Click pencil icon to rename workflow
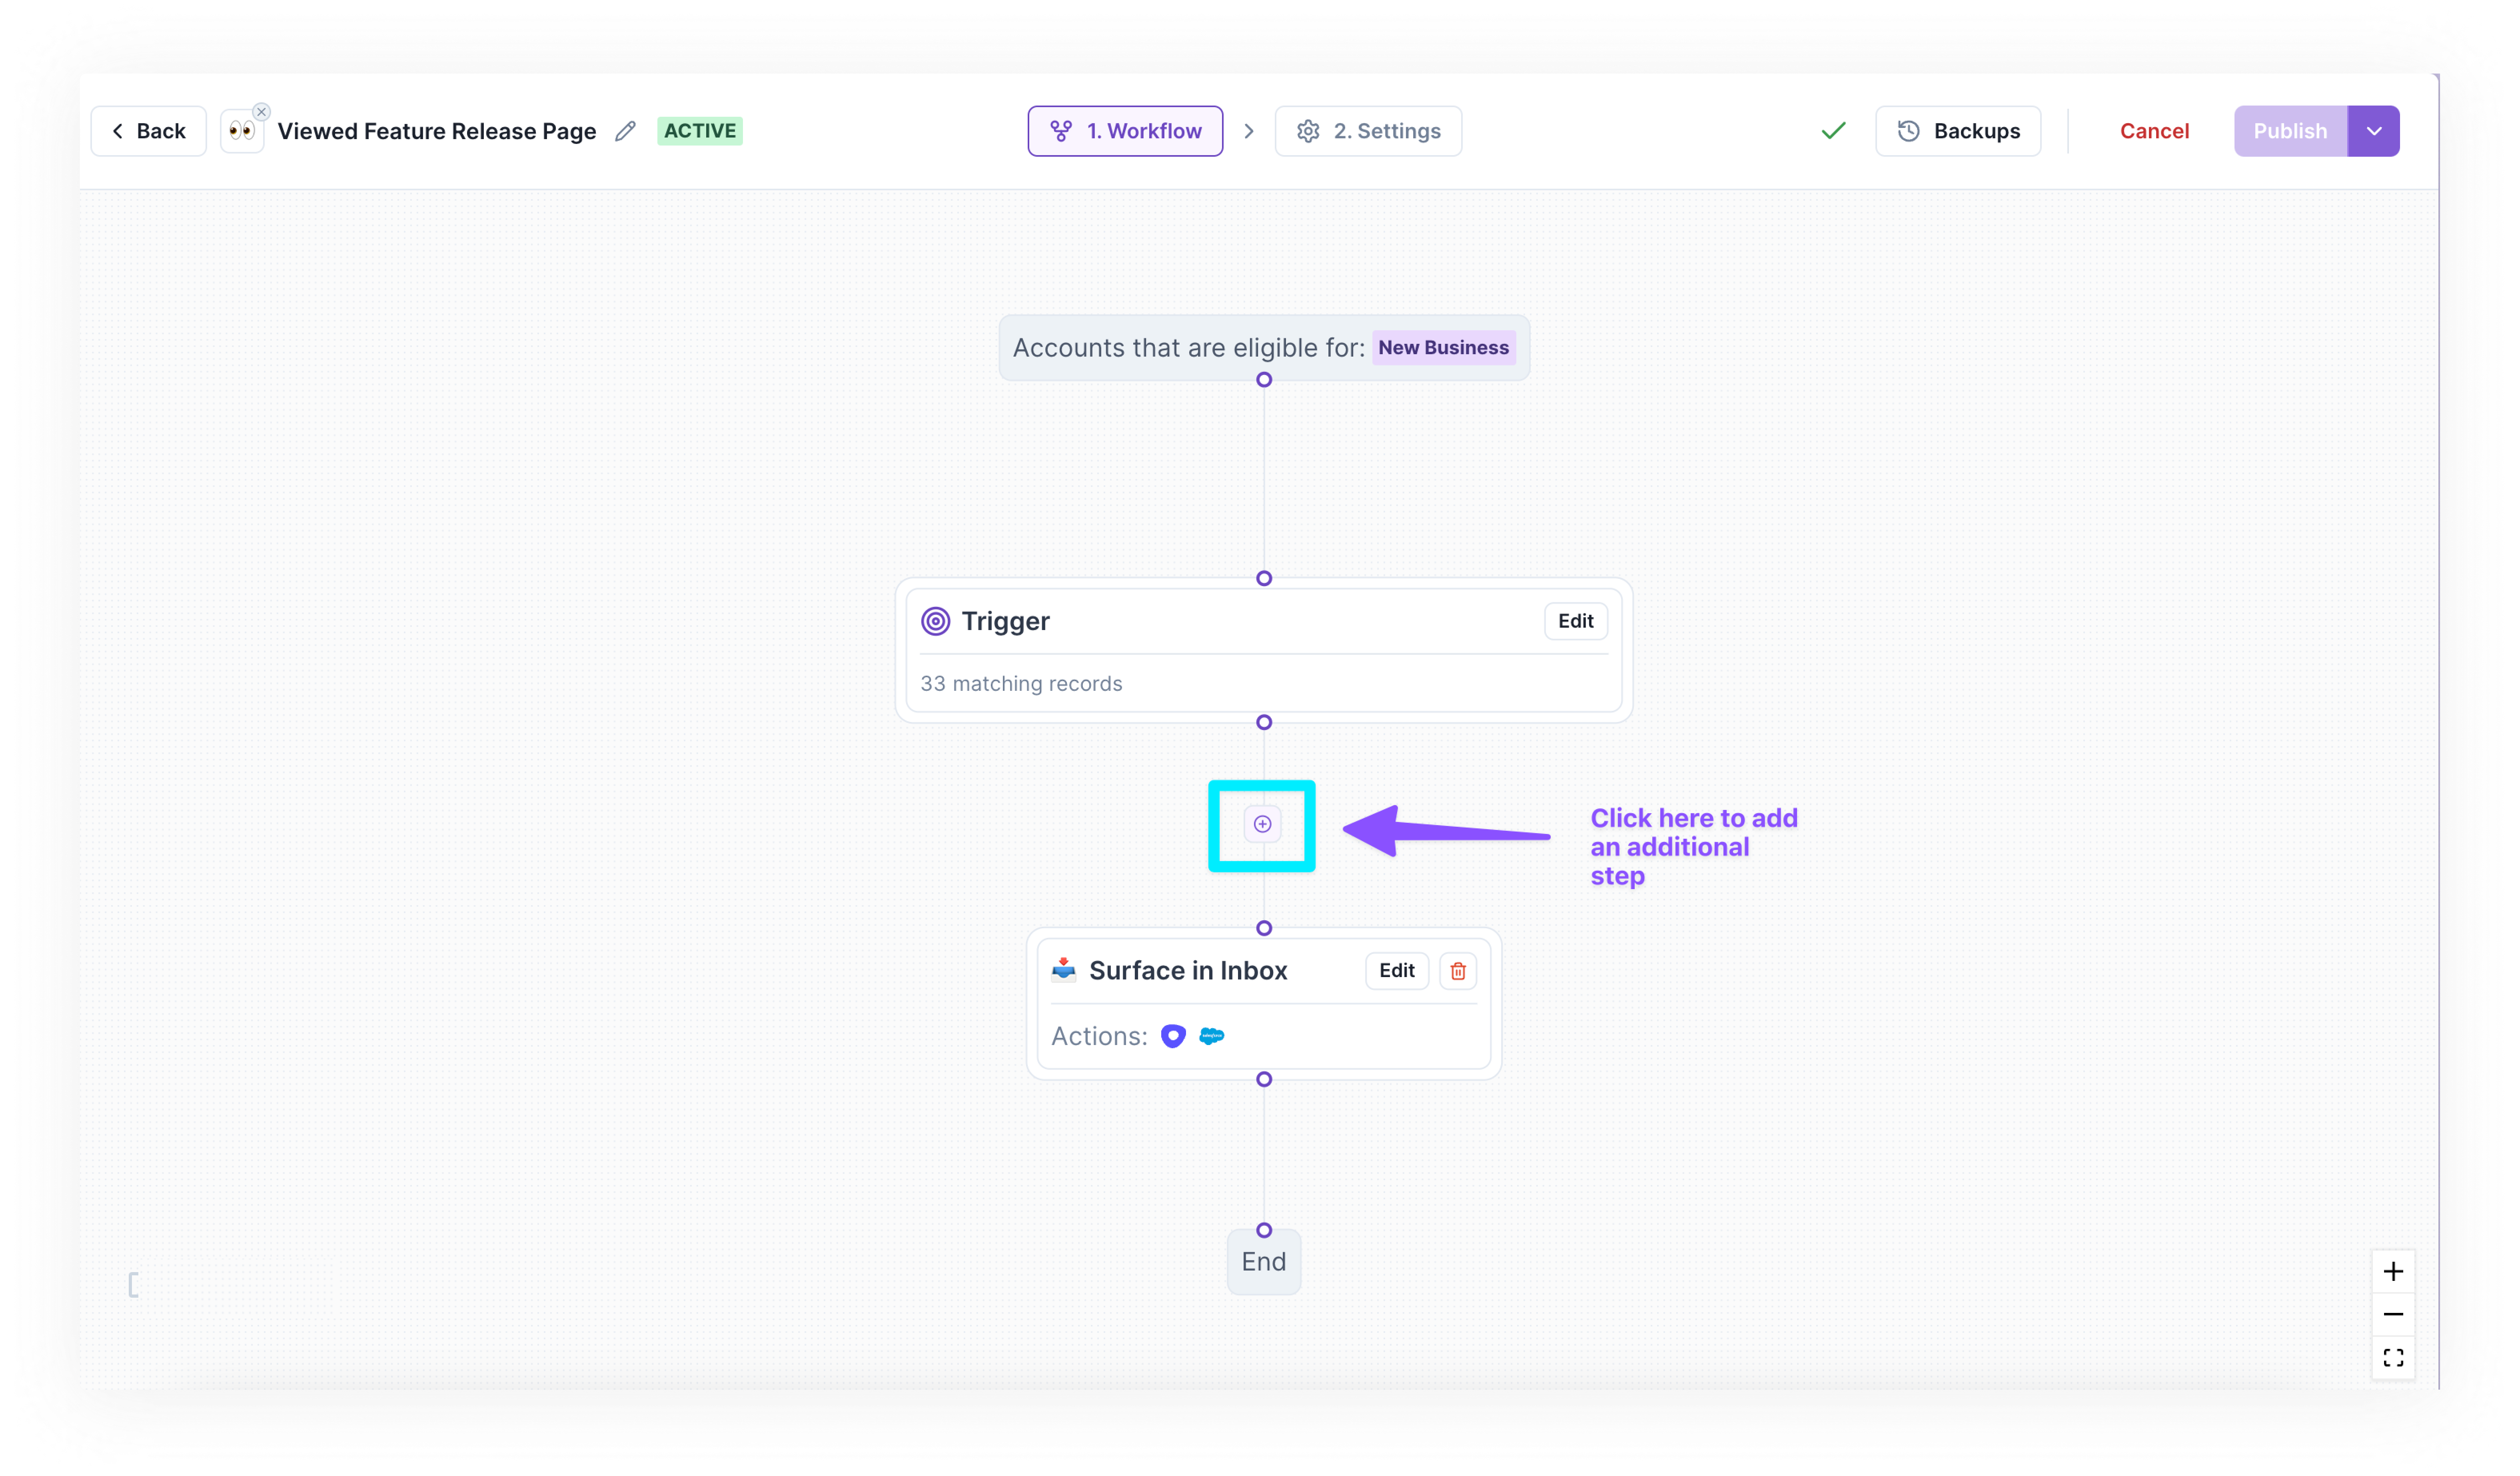Screen dimensions: 2520x1476 pyautogui.click(x=625, y=131)
